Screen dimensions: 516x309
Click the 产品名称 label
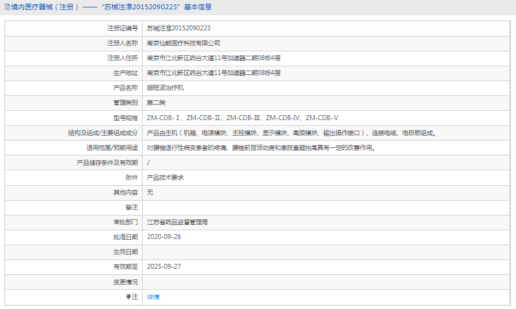125,88
